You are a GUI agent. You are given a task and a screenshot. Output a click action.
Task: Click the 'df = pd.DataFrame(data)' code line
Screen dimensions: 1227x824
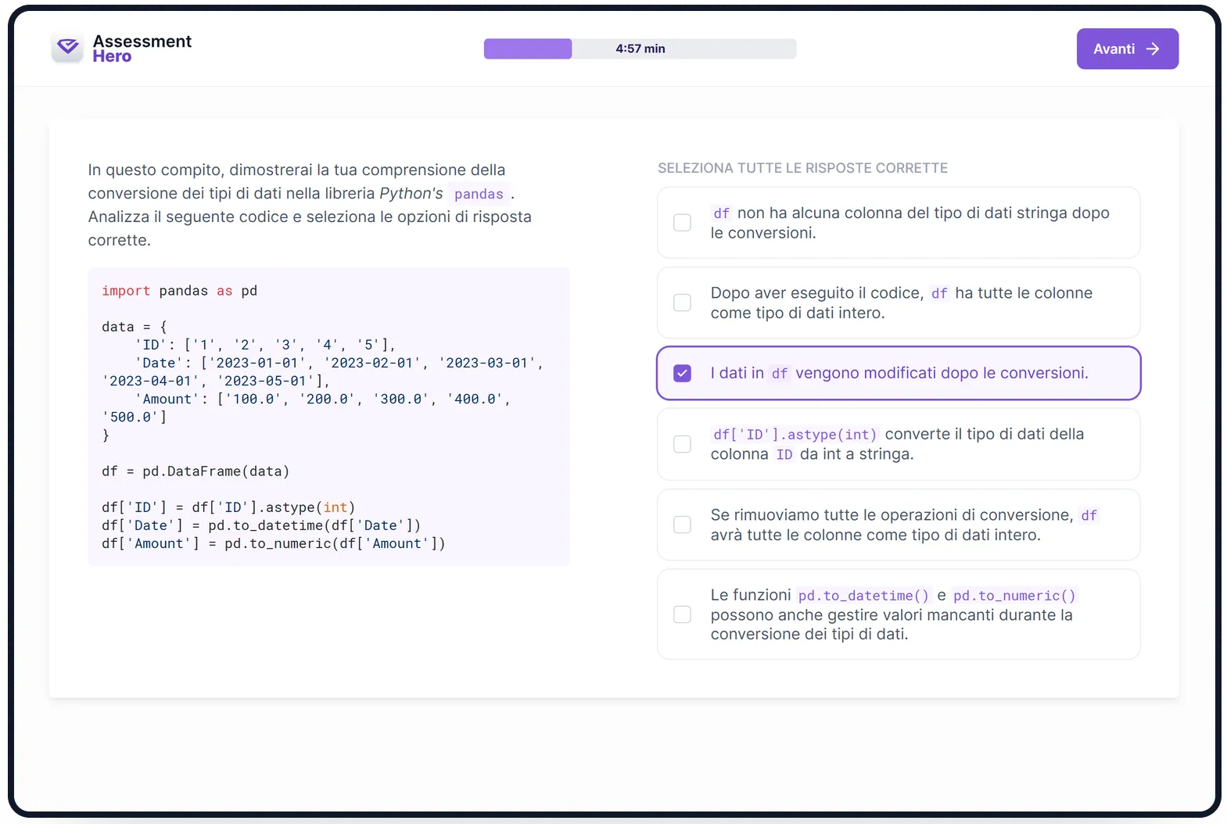[196, 471]
